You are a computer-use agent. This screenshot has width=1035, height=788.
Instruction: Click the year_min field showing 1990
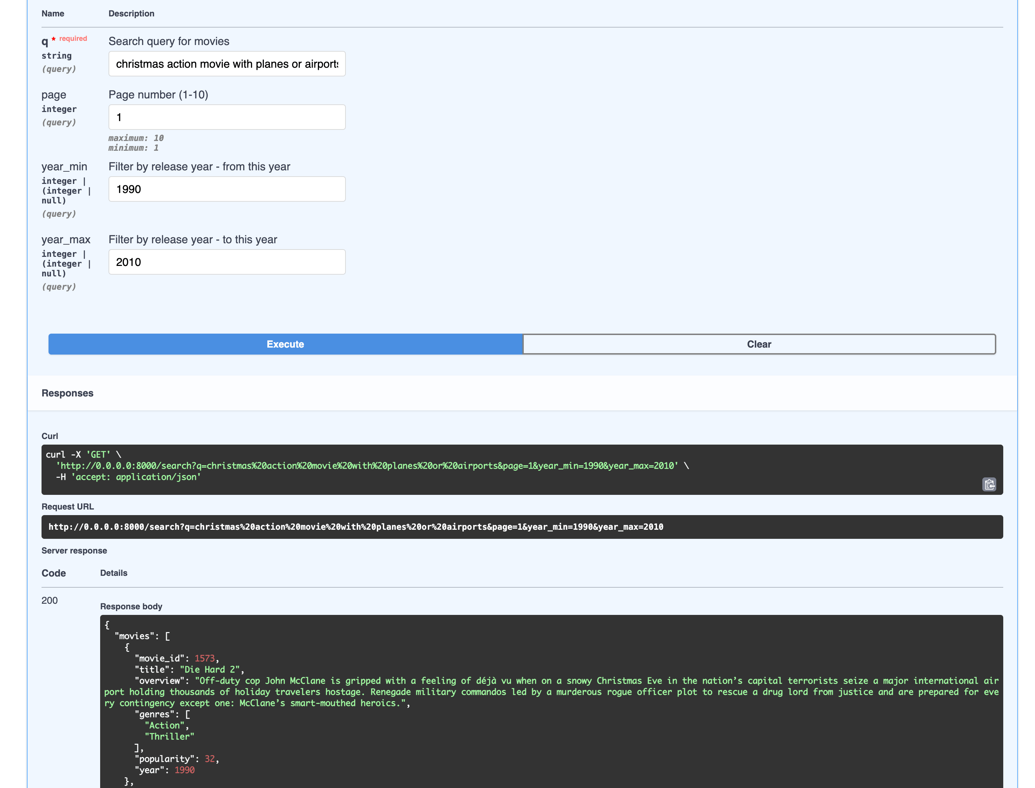coord(227,188)
